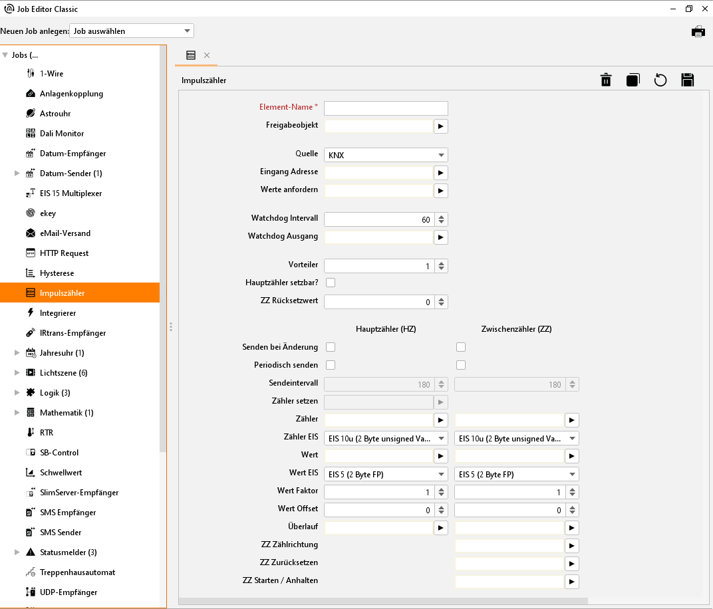Open address picker arrow for Watchdog Ausgang
The height and width of the screenshot is (609, 713).
point(440,237)
